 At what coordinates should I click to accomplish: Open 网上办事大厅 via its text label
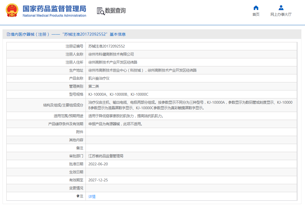[281, 14]
